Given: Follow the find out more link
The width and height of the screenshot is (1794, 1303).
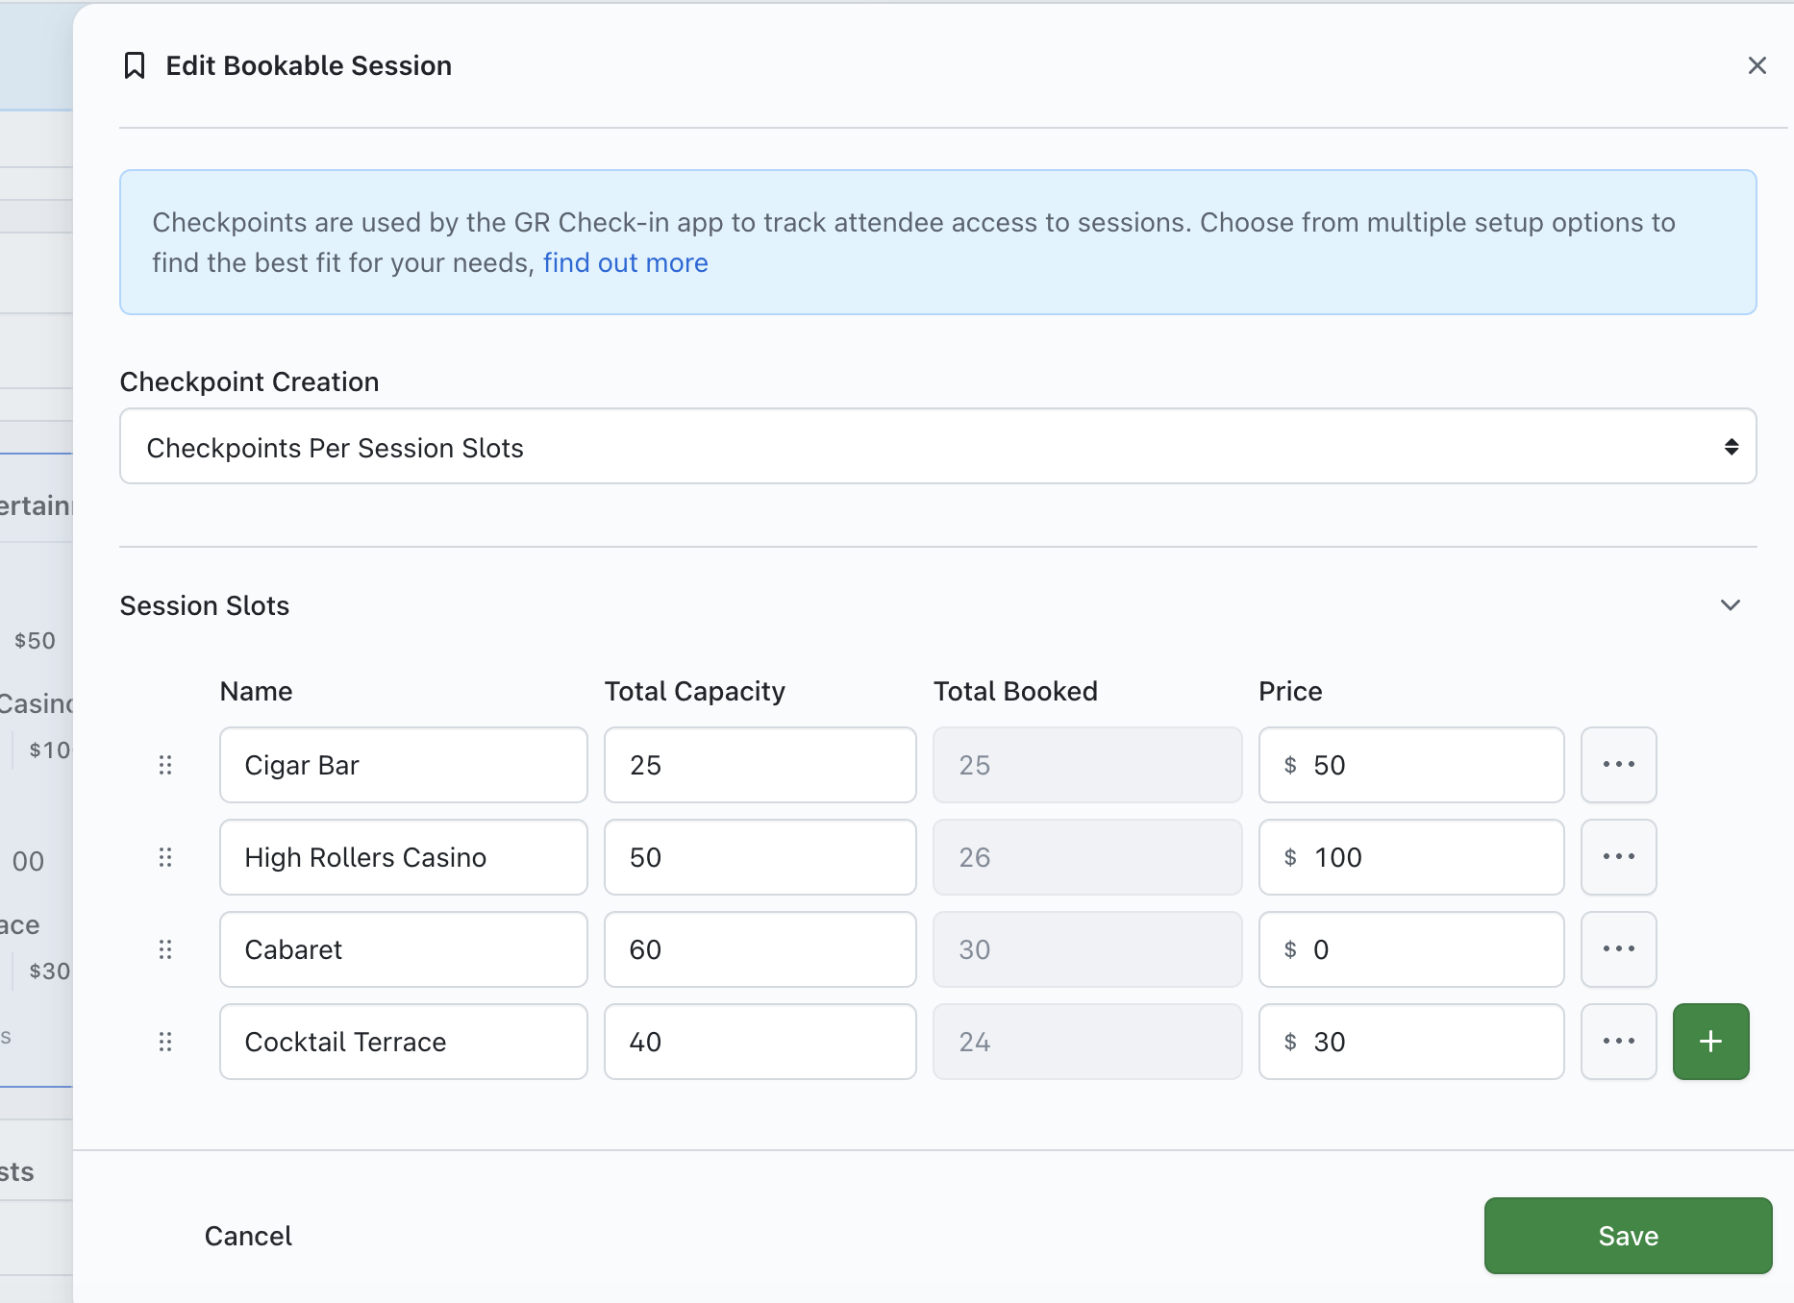Looking at the screenshot, I should tap(625, 263).
